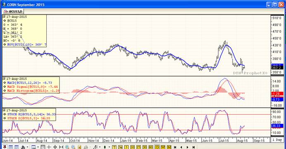Image resolution: width=286 pixels, height=149 pixels.
Task: Switch to 60-minute interval
Action: coord(151,147)
